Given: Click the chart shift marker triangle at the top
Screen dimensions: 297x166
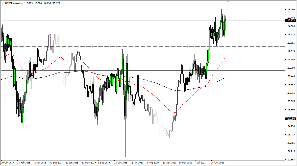Looking at the screenshot, I should (228, 2).
